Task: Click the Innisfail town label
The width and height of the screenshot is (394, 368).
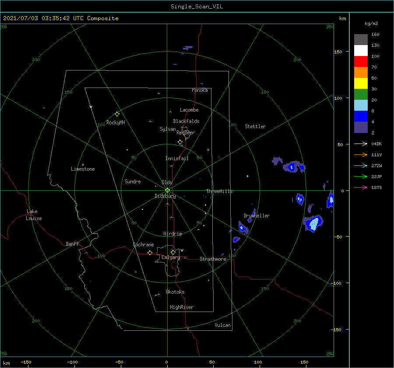Action: tap(177, 158)
